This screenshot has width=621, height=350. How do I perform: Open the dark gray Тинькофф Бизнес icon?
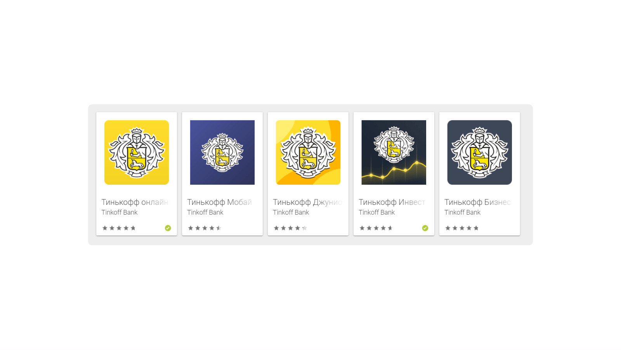tap(480, 152)
